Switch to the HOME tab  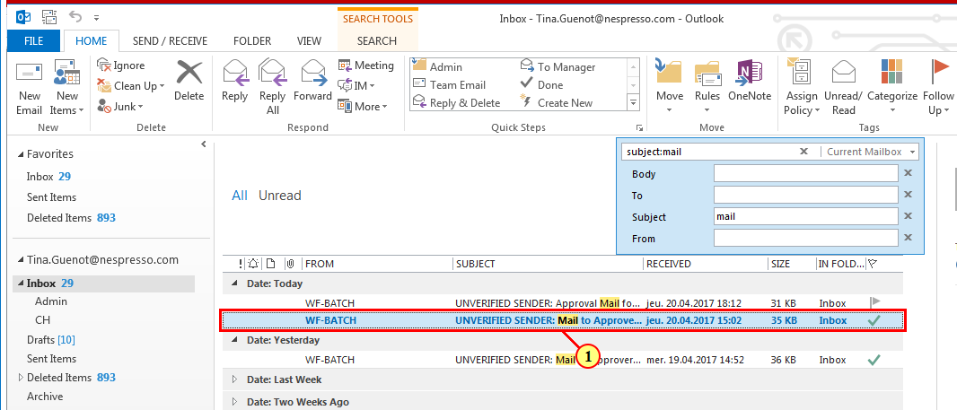tap(91, 41)
